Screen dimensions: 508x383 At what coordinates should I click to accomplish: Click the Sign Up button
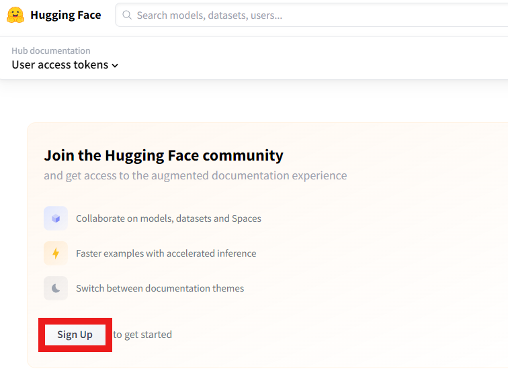pos(75,335)
